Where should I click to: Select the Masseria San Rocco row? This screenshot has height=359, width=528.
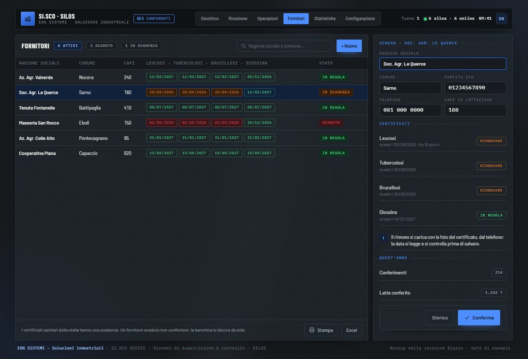tap(192, 123)
